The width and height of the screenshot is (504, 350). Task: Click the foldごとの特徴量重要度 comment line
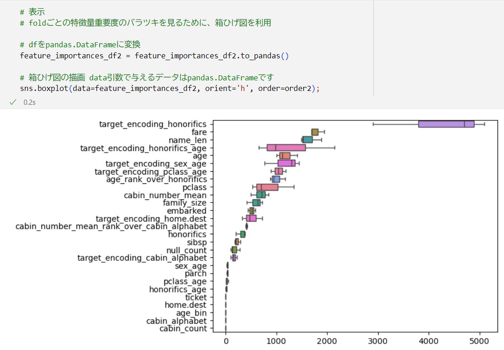tap(146, 23)
